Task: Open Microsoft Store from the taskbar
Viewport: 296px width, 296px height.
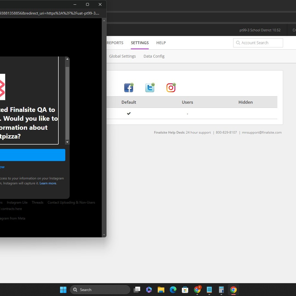Action: coord(185,290)
